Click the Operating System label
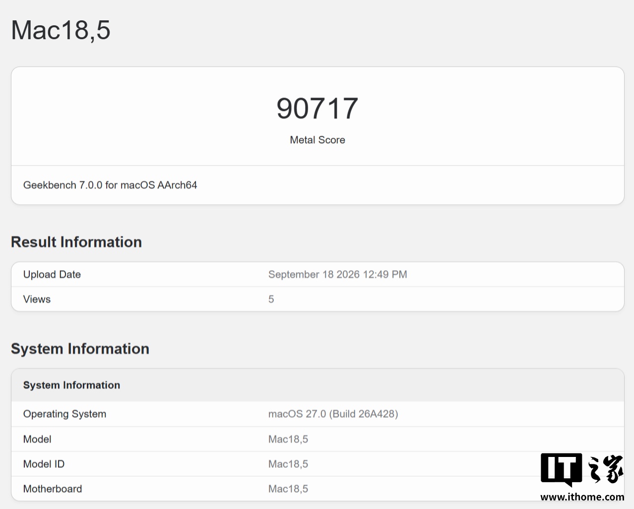This screenshot has width=634, height=509. click(64, 414)
